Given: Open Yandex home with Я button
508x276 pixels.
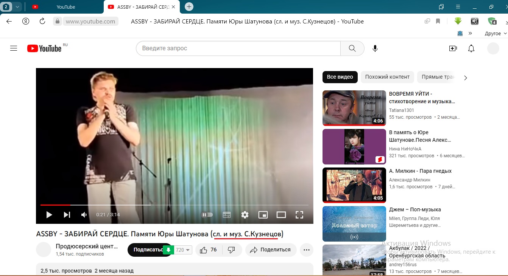Looking at the screenshot, I should pos(26,21).
